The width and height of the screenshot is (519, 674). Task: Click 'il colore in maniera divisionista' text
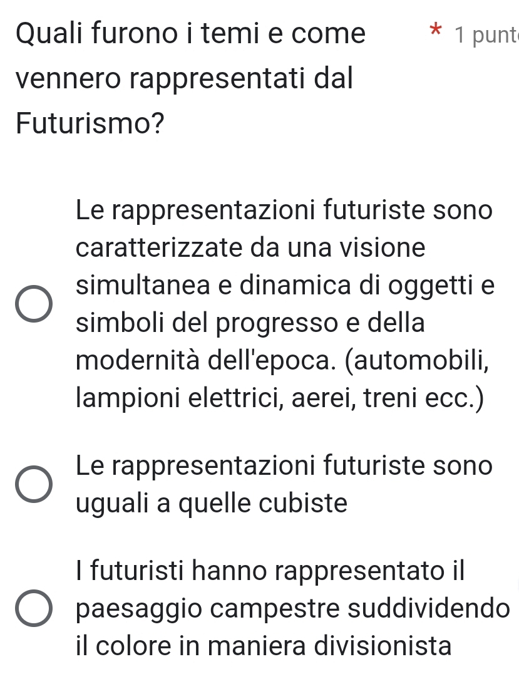pos(264,646)
